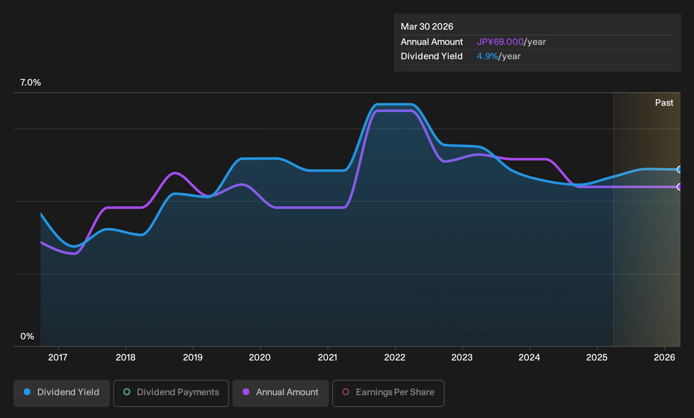694x418 pixels.
Task: Select the purple endpoint marker of amount line
Action: 679,187
